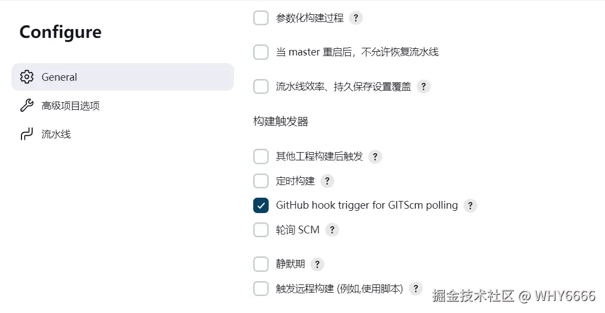This screenshot has width=605, height=313.
Task: Click the wrench icon for 高级项目选项
Action: coord(26,105)
